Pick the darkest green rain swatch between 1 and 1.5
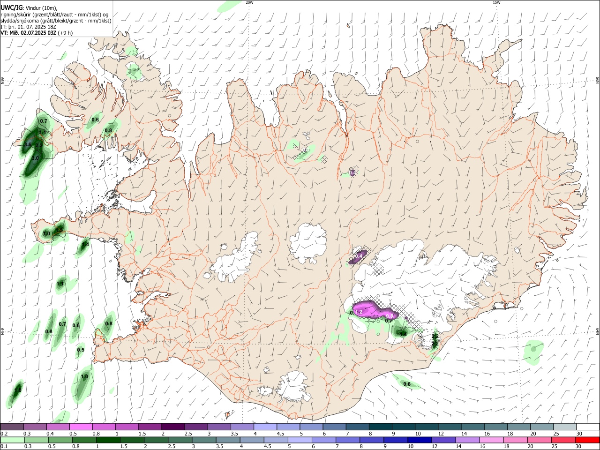Viewport: 600px width, 450px height. point(108,440)
